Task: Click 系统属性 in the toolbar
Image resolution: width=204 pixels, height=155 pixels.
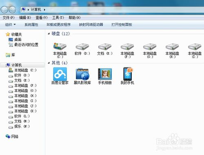Action: pos(31,24)
